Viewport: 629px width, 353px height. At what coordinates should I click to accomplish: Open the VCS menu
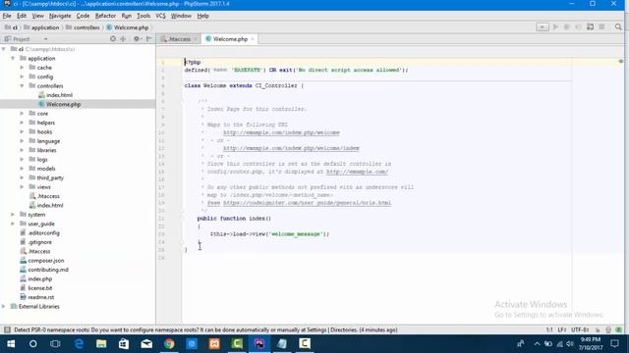coord(160,16)
